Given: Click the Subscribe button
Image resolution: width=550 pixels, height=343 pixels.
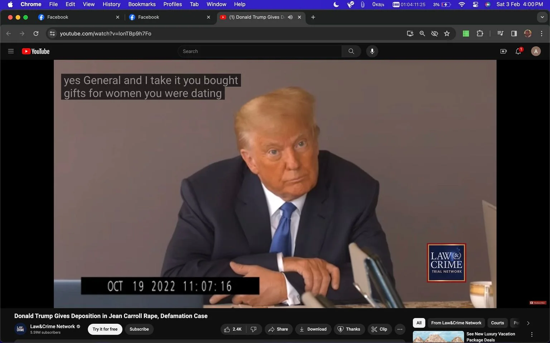Looking at the screenshot, I should tap(139, 329).
